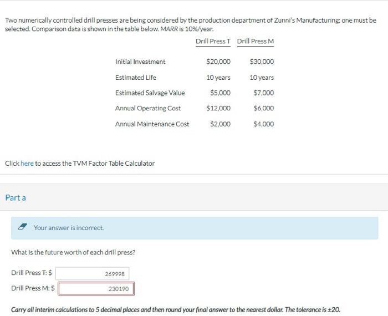Click the $12,000 operating cost value
Screen dimensions: 388x316
(218, 108)
